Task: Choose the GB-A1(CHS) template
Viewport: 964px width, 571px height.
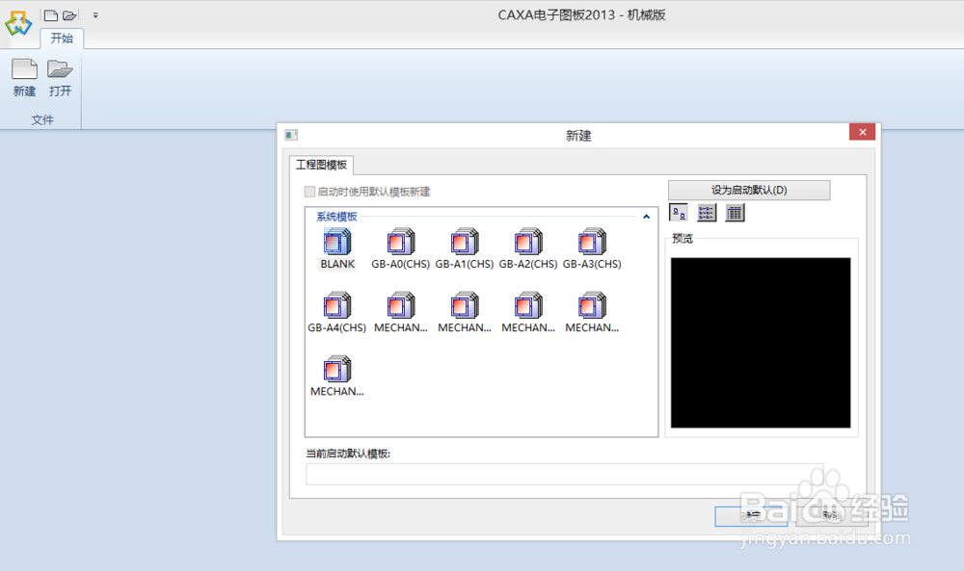Action: 465,249
